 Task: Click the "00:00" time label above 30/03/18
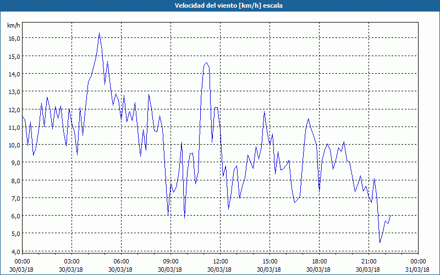click(22, 262)
